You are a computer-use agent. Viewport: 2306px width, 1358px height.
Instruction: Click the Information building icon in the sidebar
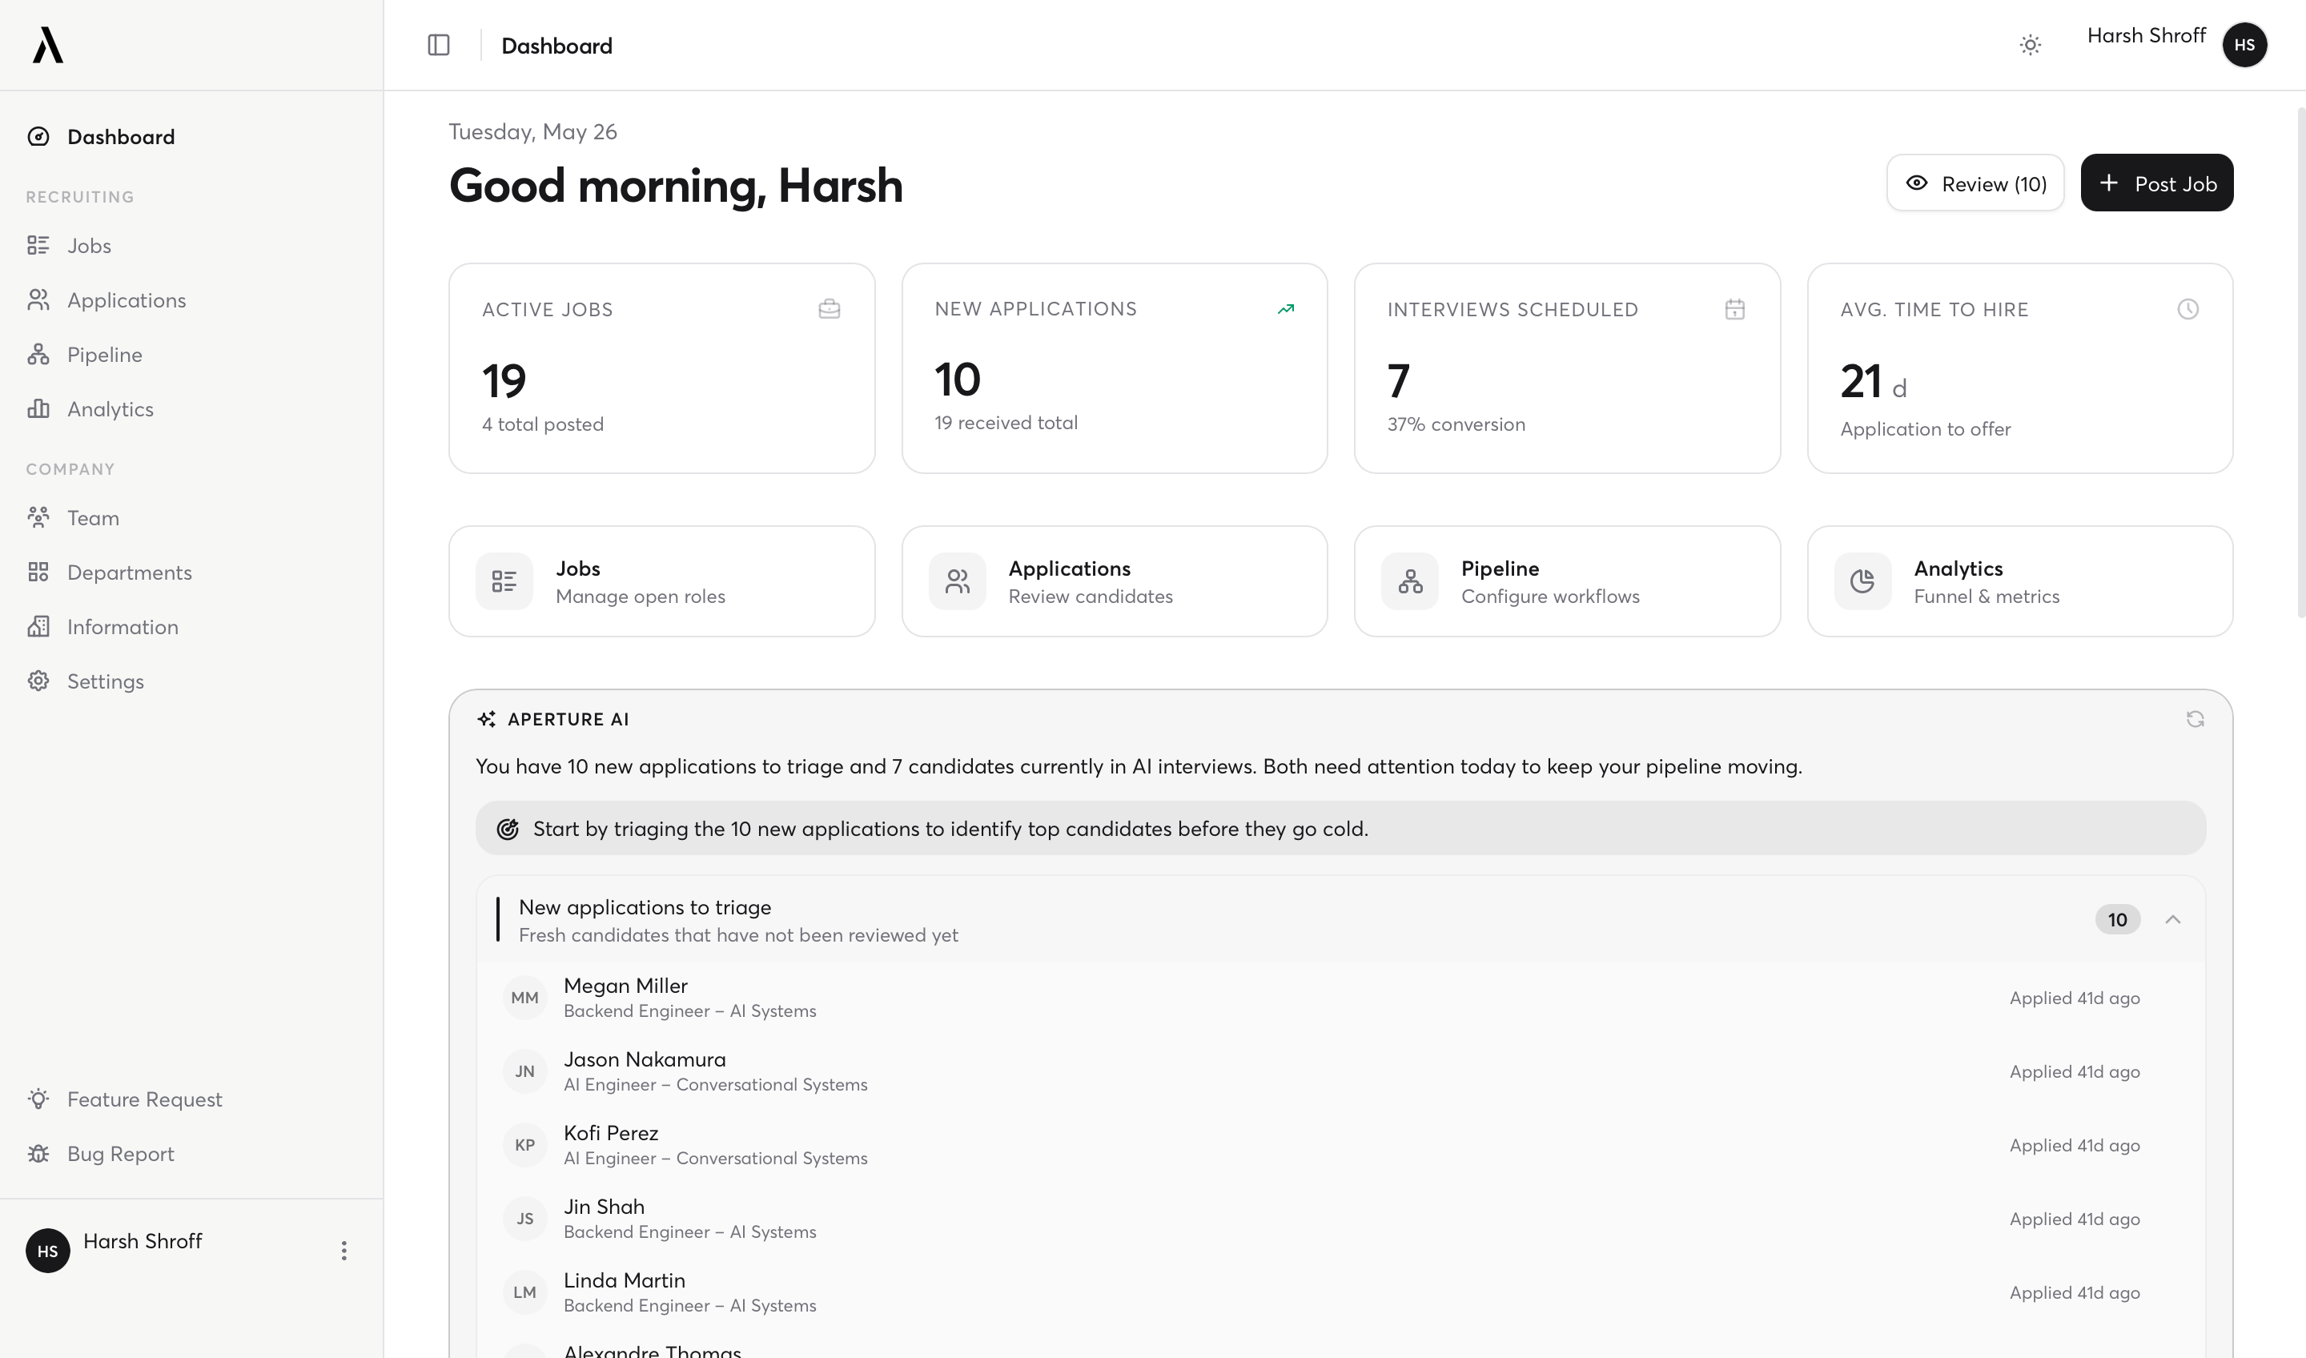[x=38, y=627]
